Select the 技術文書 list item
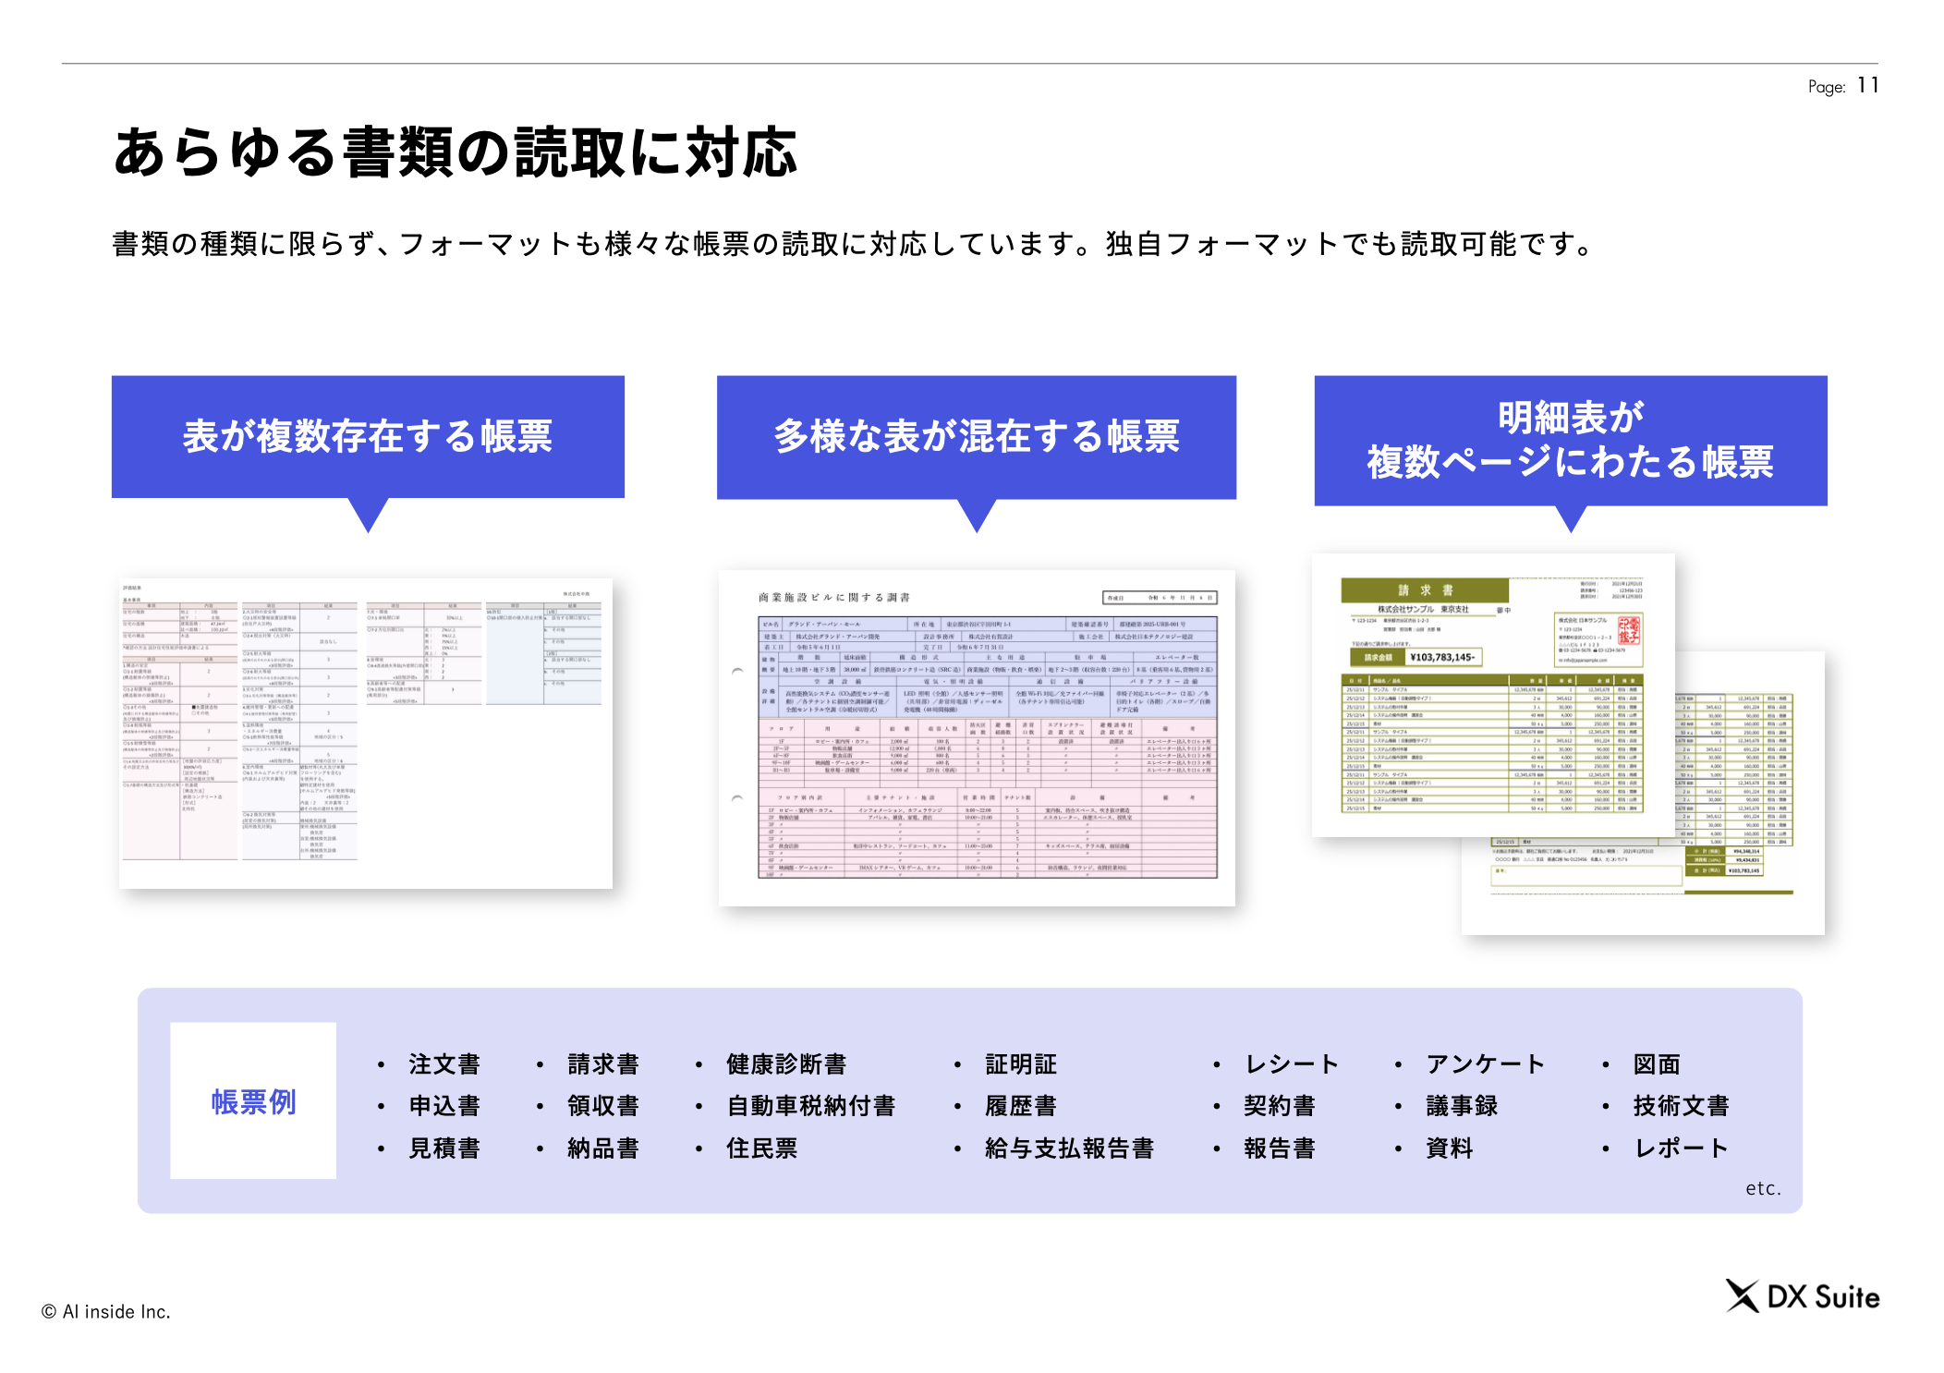The width and height of the screenshot is (1944, 1373). pos(1681,1106)
